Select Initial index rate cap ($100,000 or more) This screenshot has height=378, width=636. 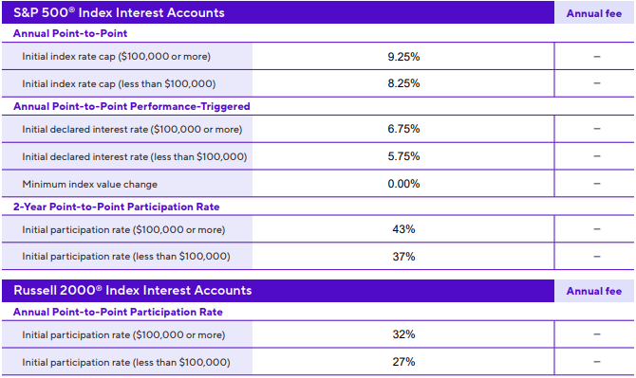(x=117, y=56)
